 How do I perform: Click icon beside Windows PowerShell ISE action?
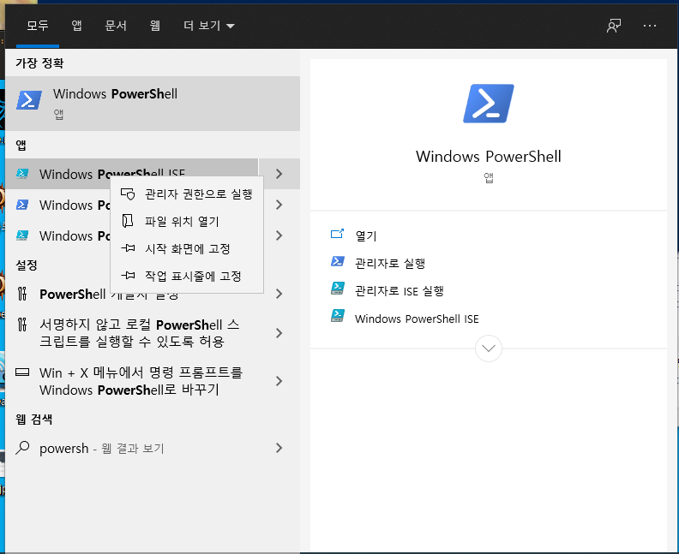point(338,316)
